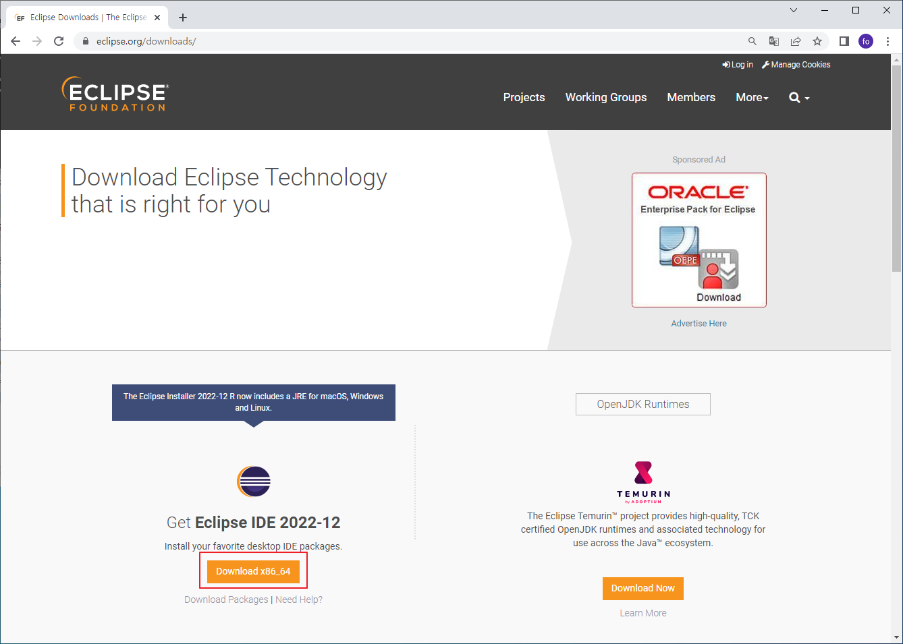Open the Learn More link
This screenshot has width=903, height=644.
tap(643, 613)
